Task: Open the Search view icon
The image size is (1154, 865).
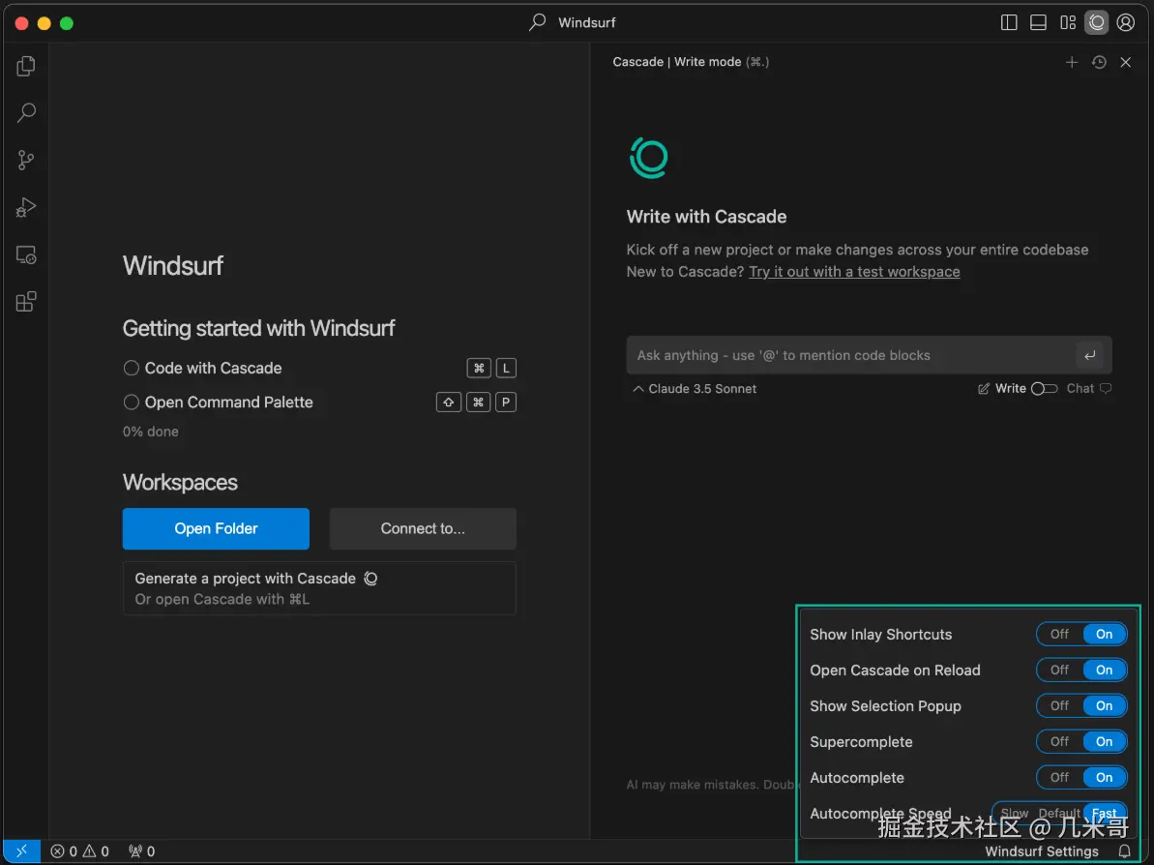Action: (26, 113)
